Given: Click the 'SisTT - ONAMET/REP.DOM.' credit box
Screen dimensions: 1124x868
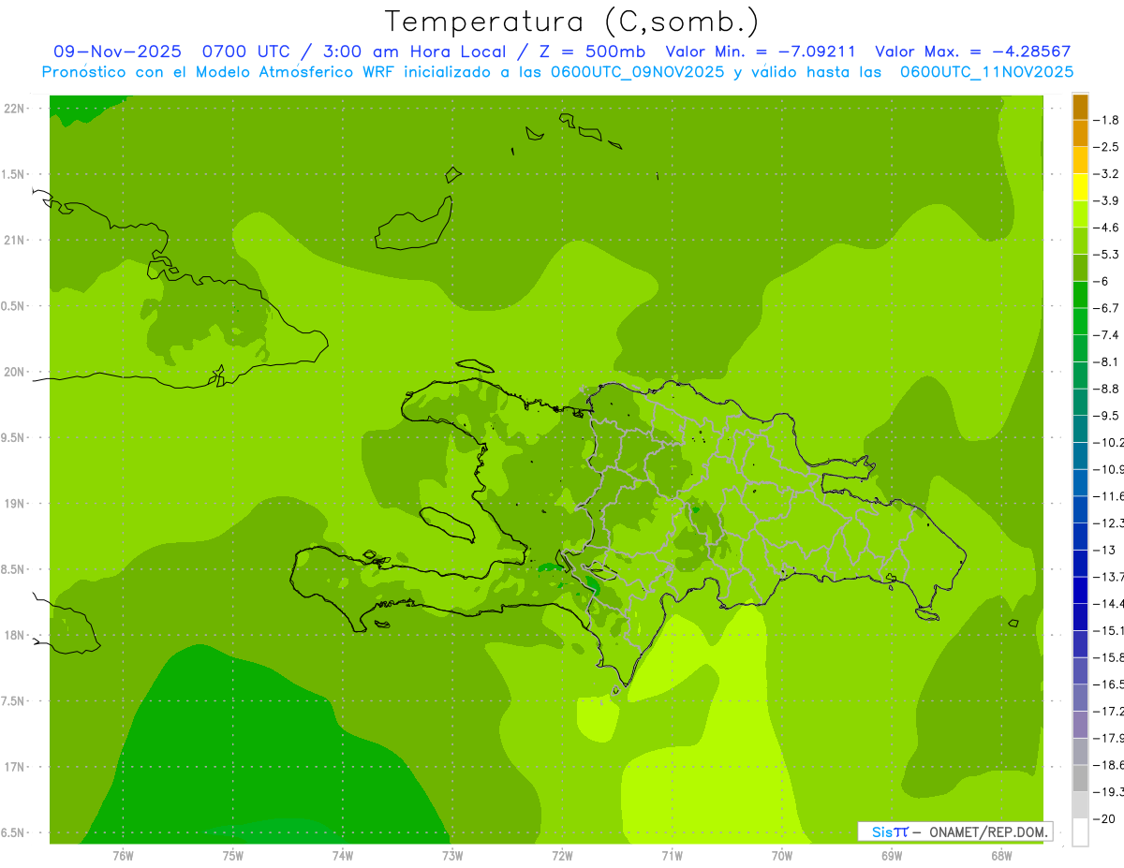Looking at the screenshot, I should click(x=955, y=831).
